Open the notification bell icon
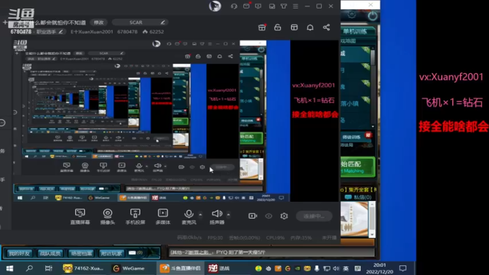 point(310,28)
